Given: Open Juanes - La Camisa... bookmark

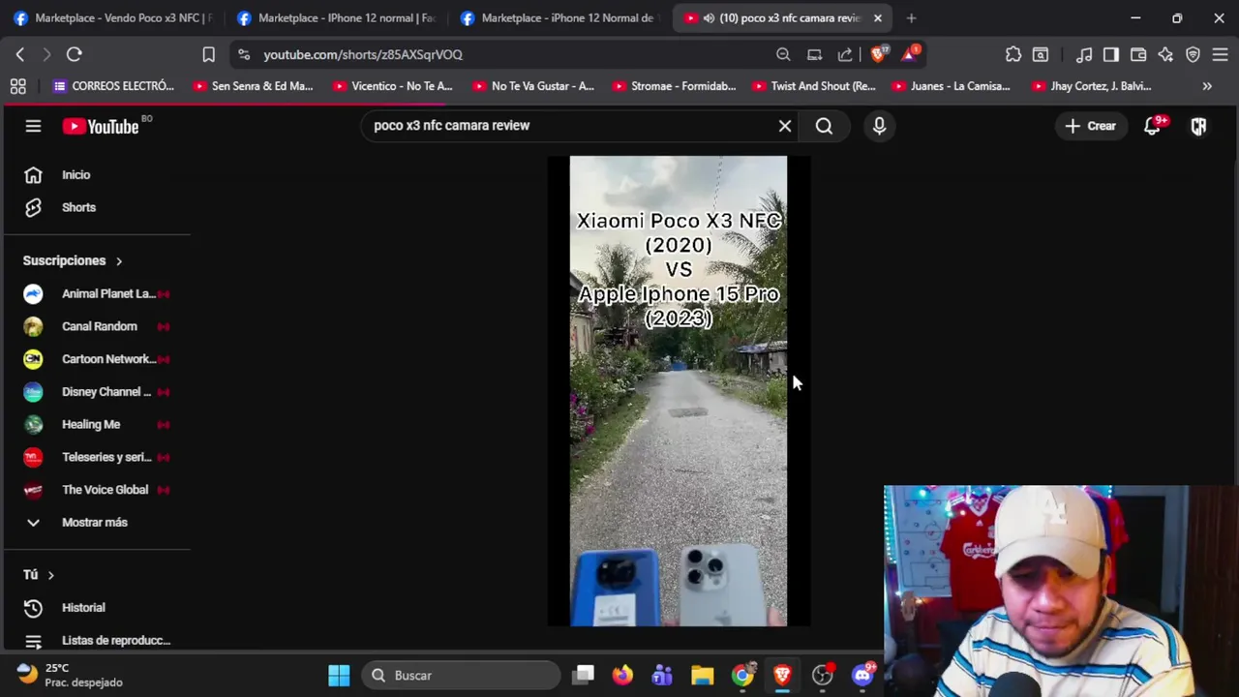Looking at the screenshot, I should pos(951,86).
